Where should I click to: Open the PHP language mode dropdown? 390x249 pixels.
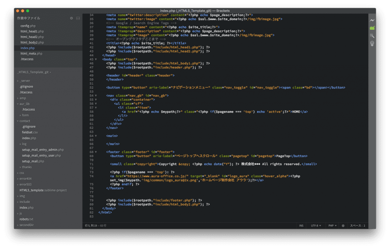coord(332,226)
